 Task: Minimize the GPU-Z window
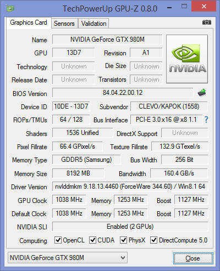[x=169, y=8]
